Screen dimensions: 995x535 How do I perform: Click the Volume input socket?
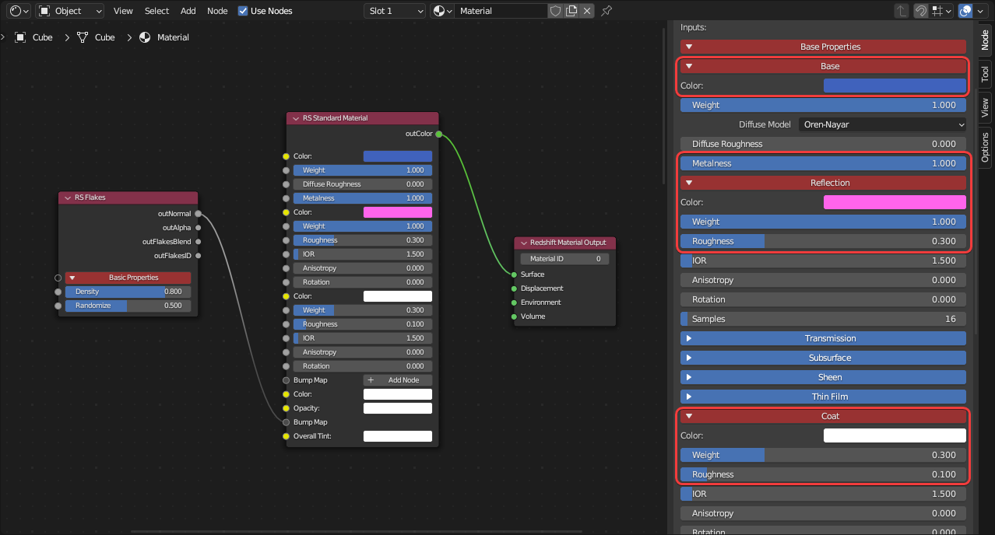click(514, 316)
